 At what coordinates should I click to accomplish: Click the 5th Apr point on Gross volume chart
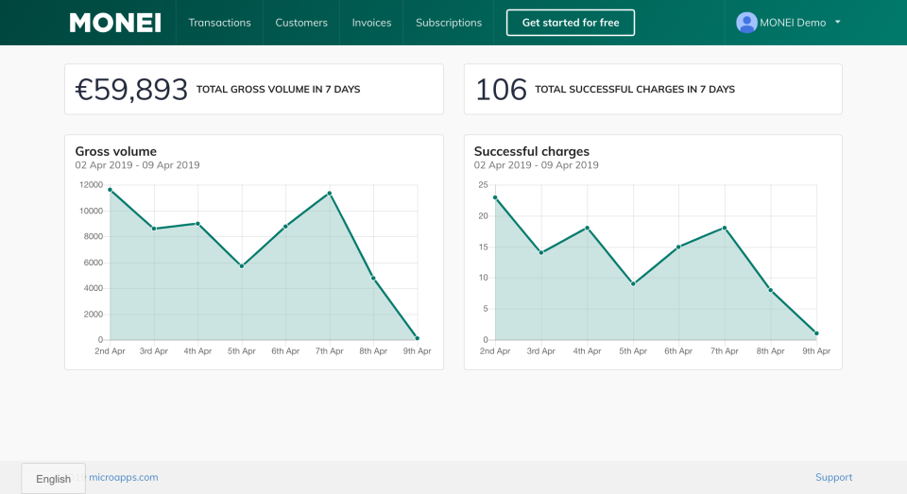click(x=242, y=266)
